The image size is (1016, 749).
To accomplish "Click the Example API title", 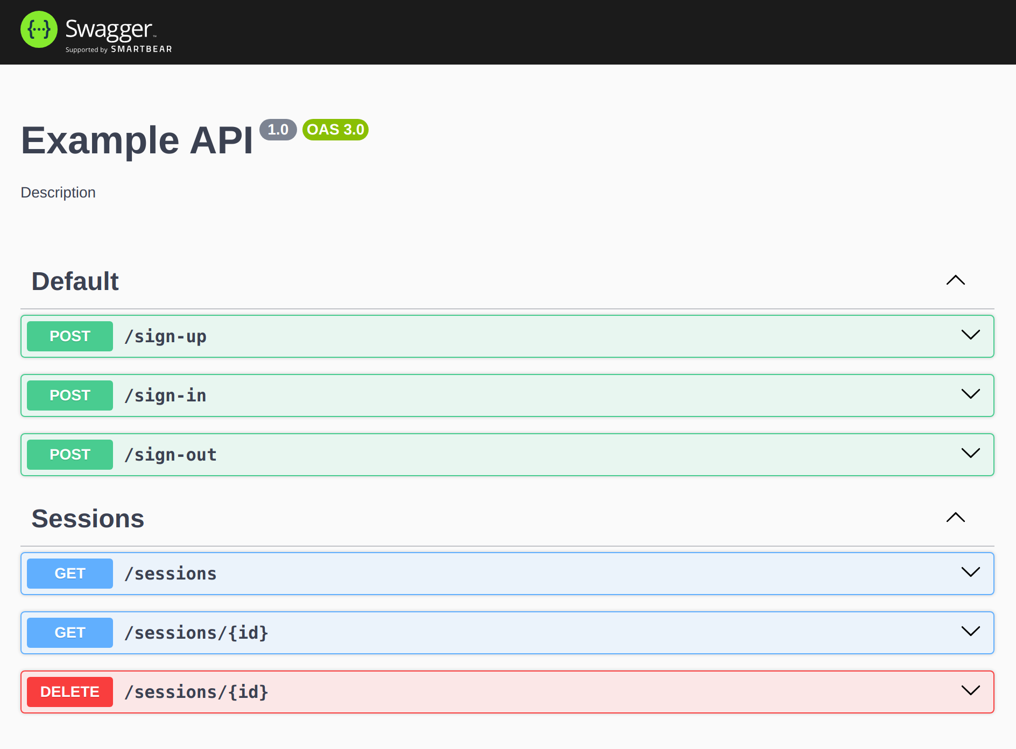I will click(x=137, y=140).
